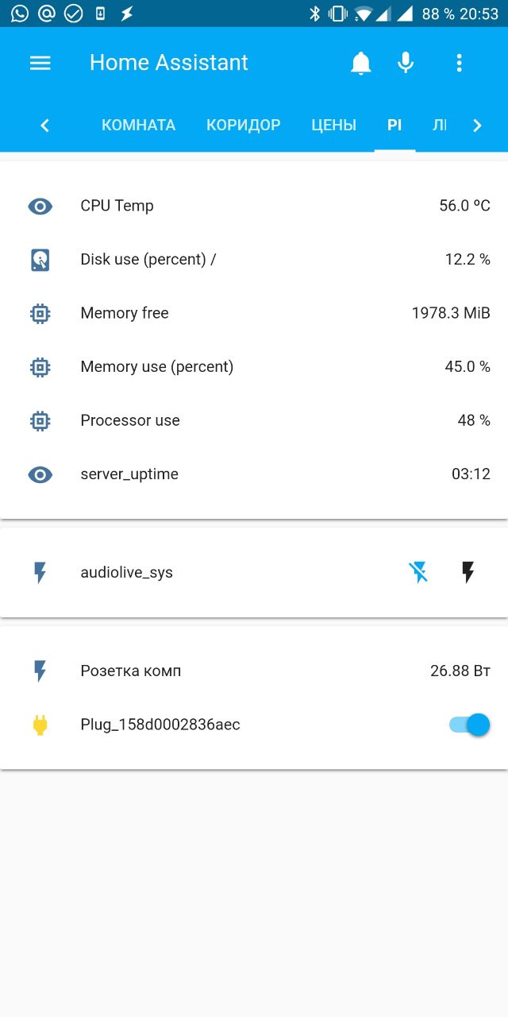The height and width of the screenshot is (1017, 508).
Task: Open the server_uptime sensor entry
Action: pyautogui.click(x=254, y=474)
